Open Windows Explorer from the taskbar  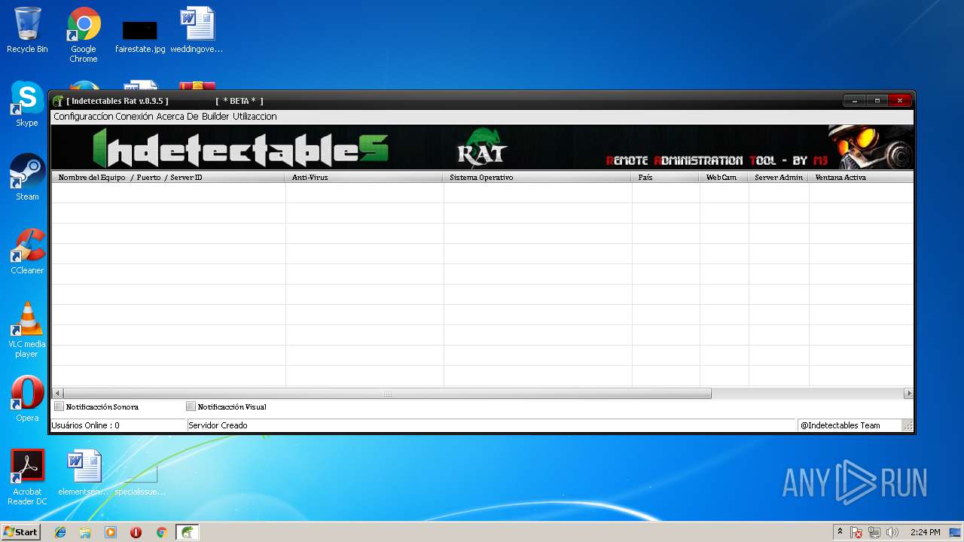85,532
